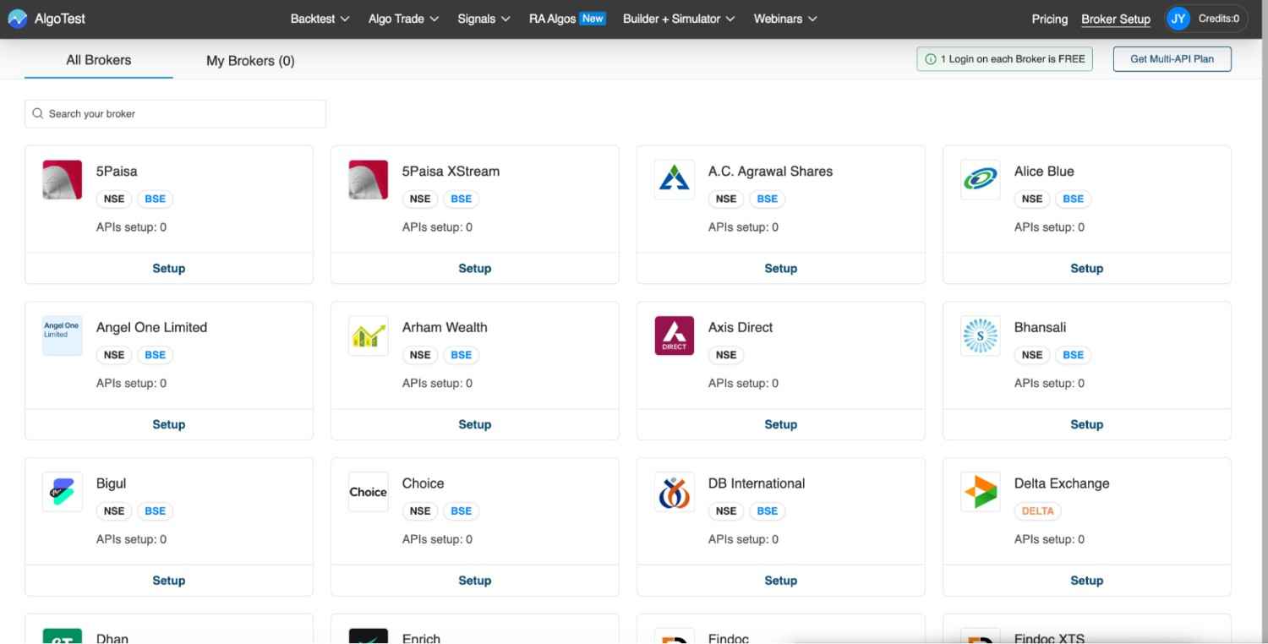Viewport: 1268px width, 644px height.
Task: Click Setup for Delta Exchange
Action: coord(1086,581)
